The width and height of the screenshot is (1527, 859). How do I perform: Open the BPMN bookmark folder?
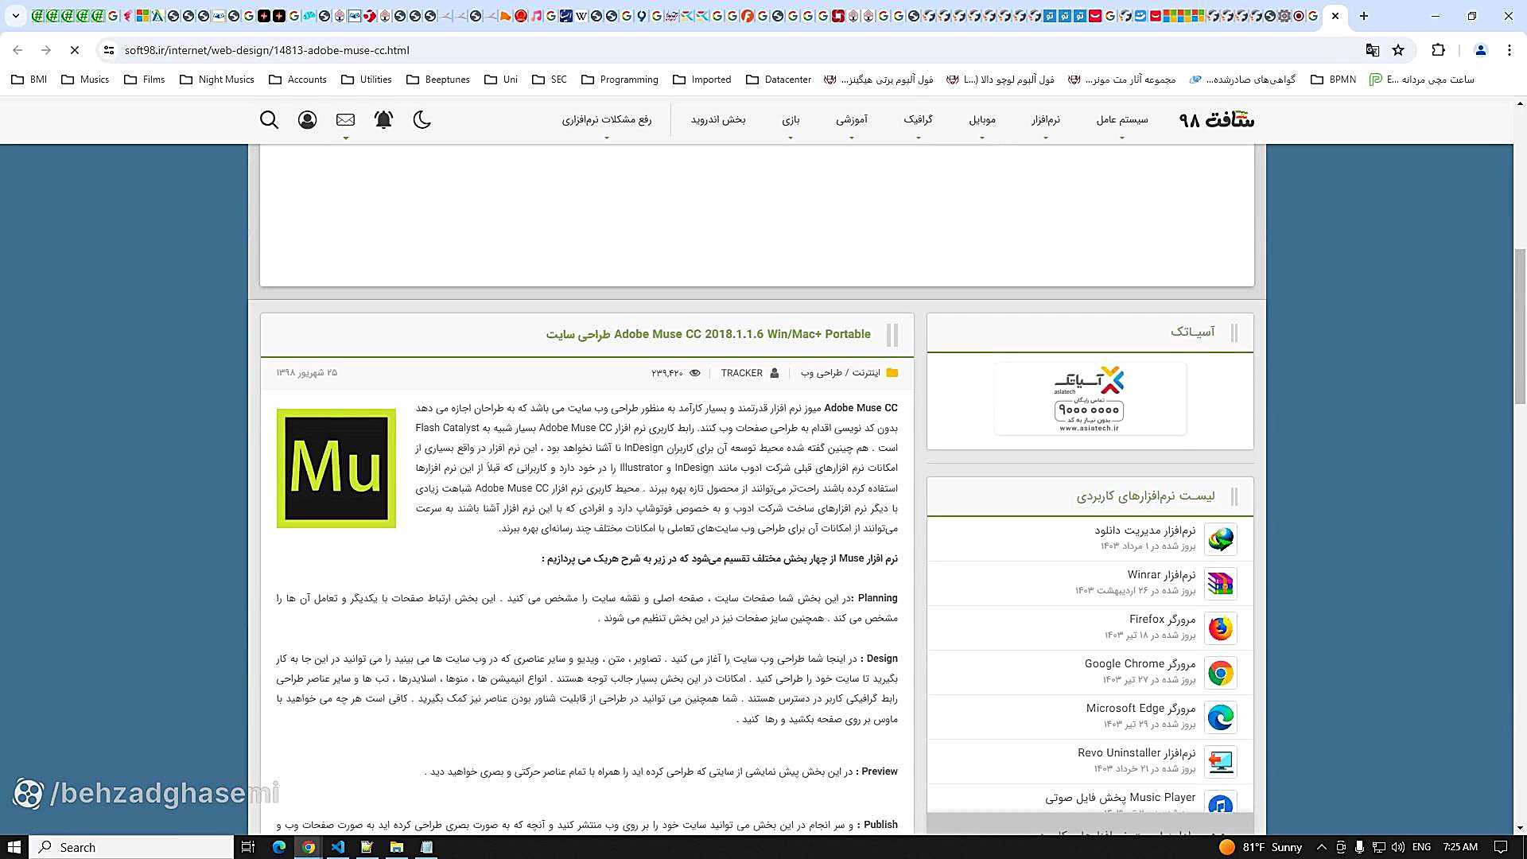coord(1333,80)
